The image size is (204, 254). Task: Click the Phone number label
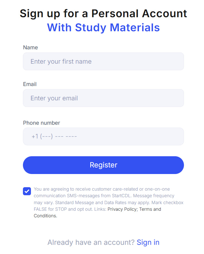point(42,123)
